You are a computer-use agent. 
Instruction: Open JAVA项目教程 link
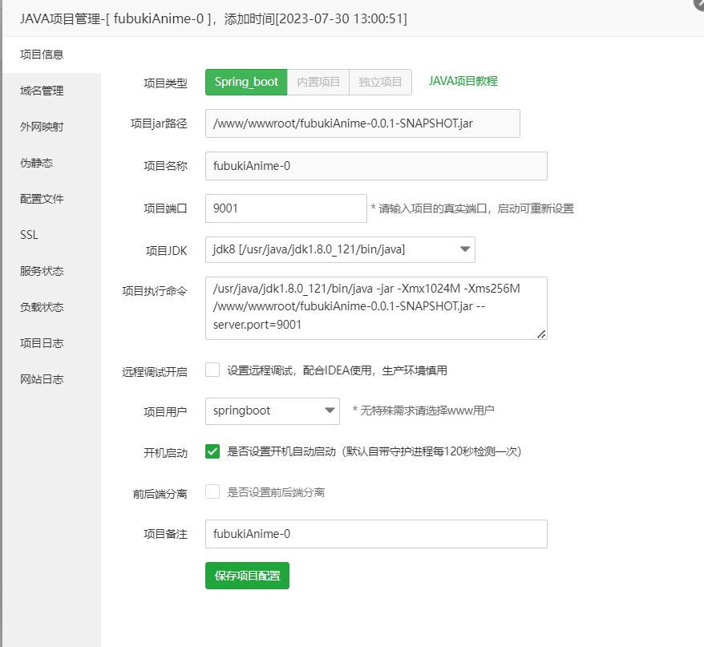coord(463,81)
